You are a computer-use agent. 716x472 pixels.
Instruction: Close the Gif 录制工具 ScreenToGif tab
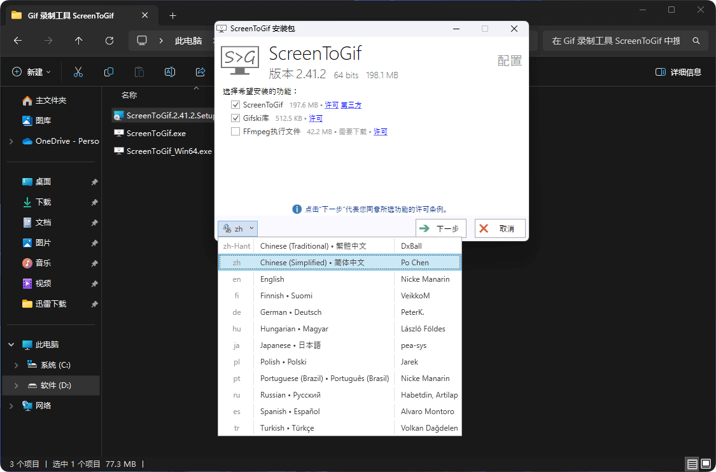(144, 15)
